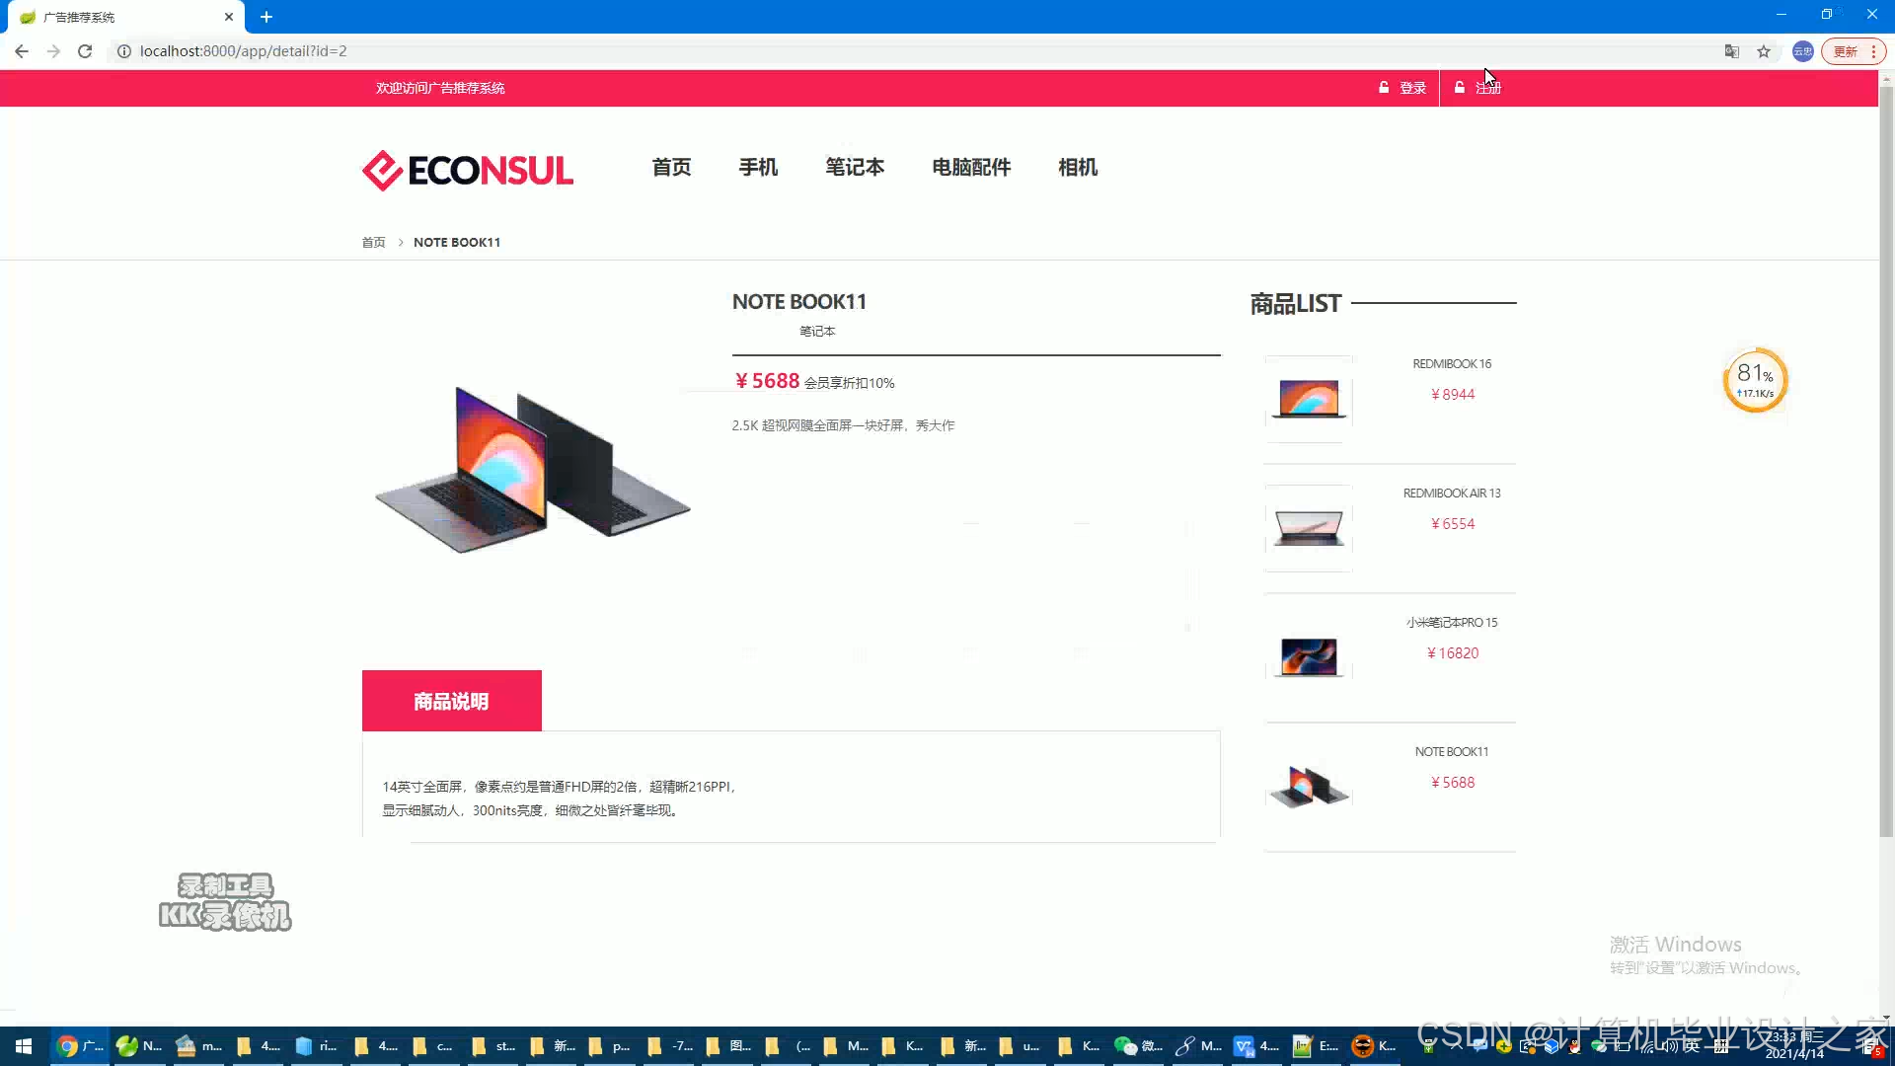The image size is (1895, 1066).
Task: Open the 'p...' folder in taskbar
Action: (x=609, y=1046)
